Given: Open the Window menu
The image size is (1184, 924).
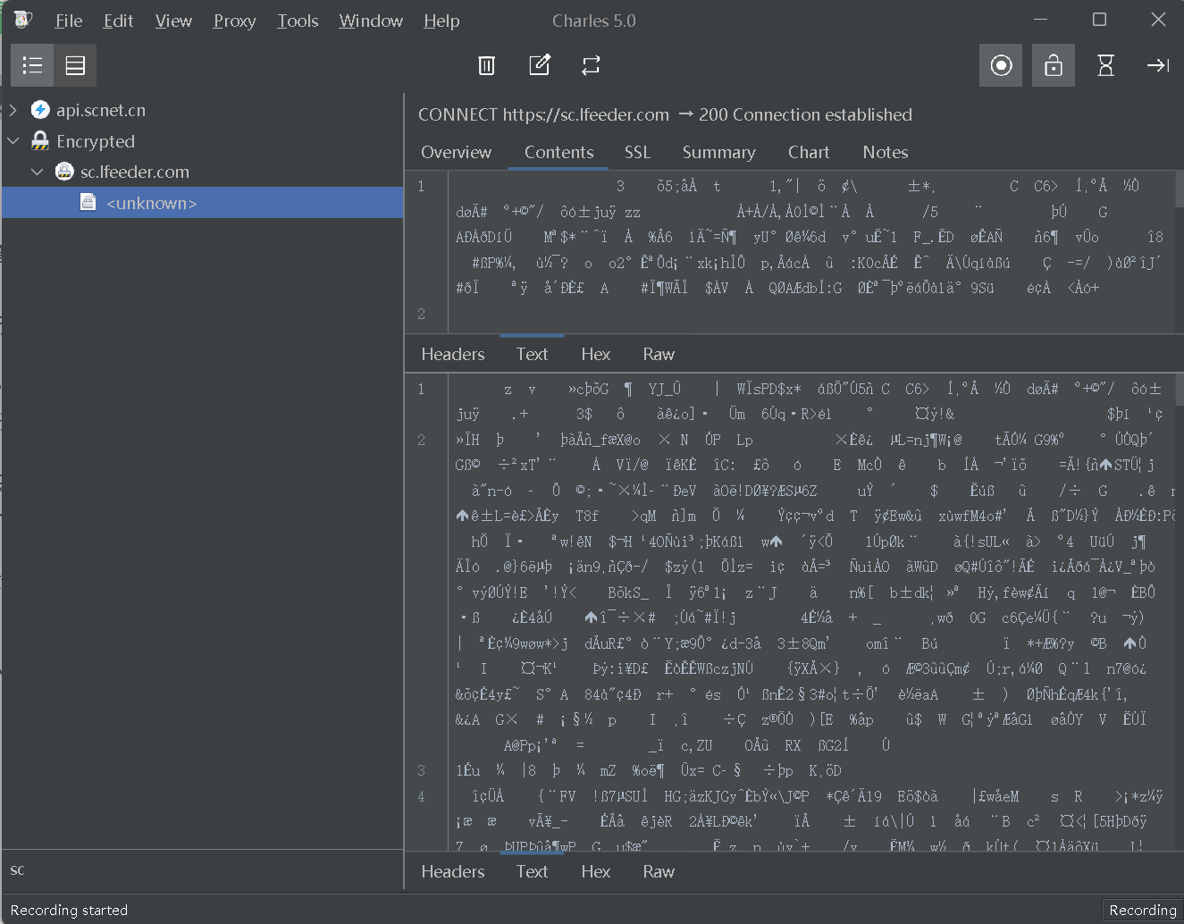Looking at the screenshot, I should pos(371,21).
